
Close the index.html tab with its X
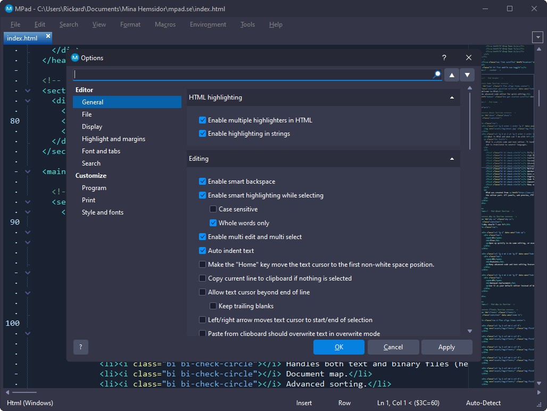pyautogui.click(x=48, y=36)
